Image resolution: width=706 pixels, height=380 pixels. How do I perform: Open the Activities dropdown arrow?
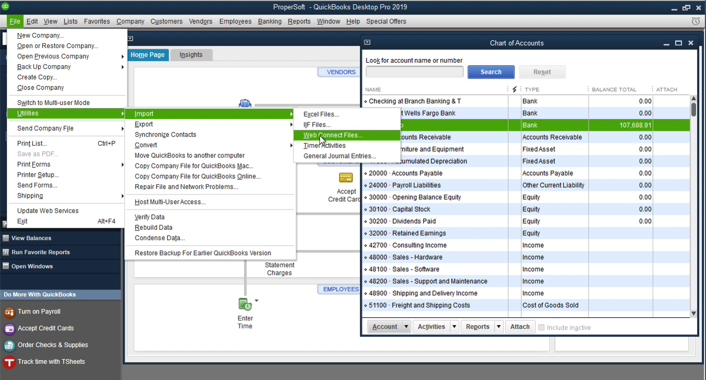[454, 327]
